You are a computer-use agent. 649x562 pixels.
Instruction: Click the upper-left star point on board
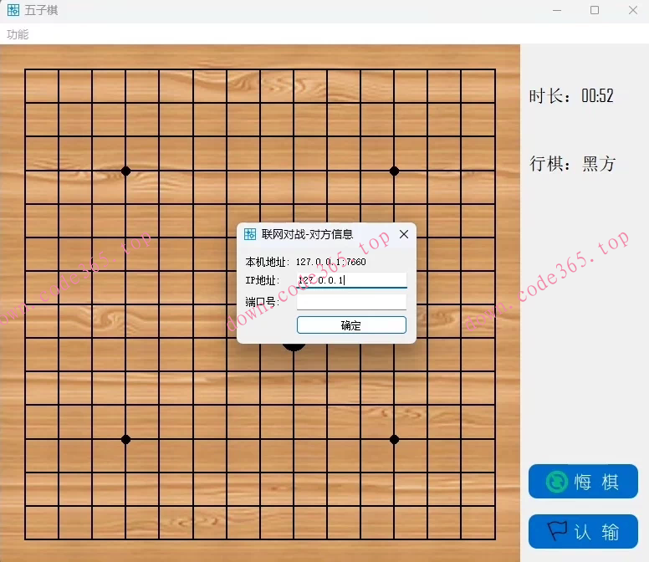(x=125, y=171)
